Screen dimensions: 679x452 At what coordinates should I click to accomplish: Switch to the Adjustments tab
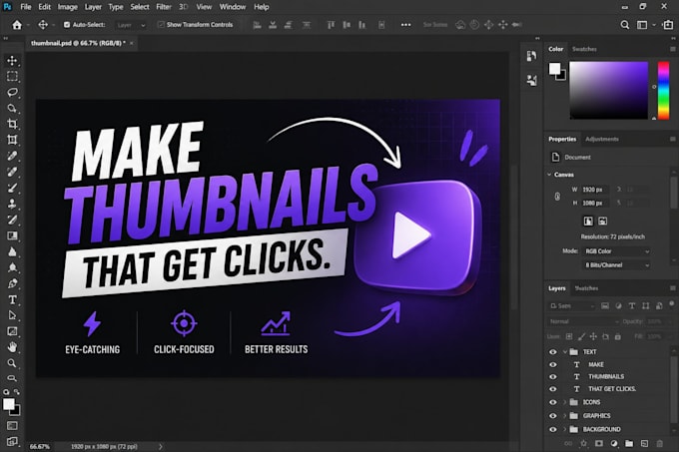(x=602, y=140)
